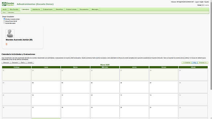Go to next month with Próximo button
The width and height of the screenshot is (212, 119).
click(x=203, y=62)
